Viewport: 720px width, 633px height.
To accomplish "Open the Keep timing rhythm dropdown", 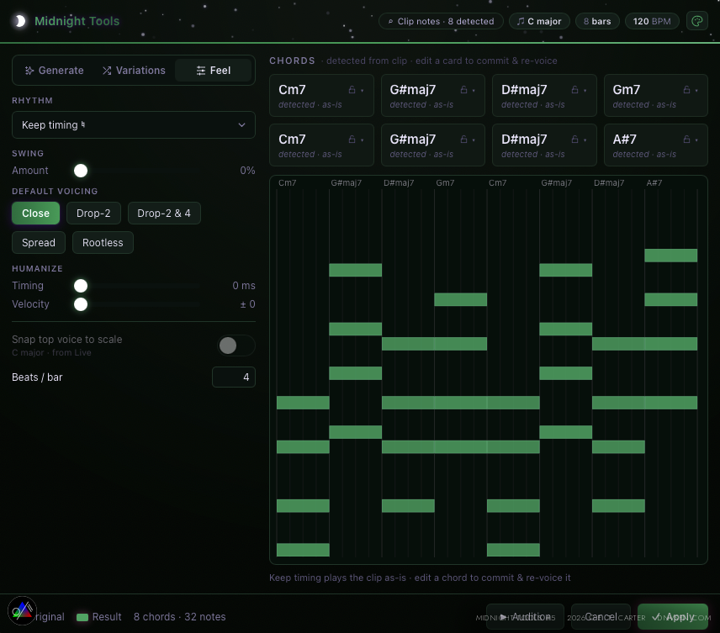I will click(134, 125).
